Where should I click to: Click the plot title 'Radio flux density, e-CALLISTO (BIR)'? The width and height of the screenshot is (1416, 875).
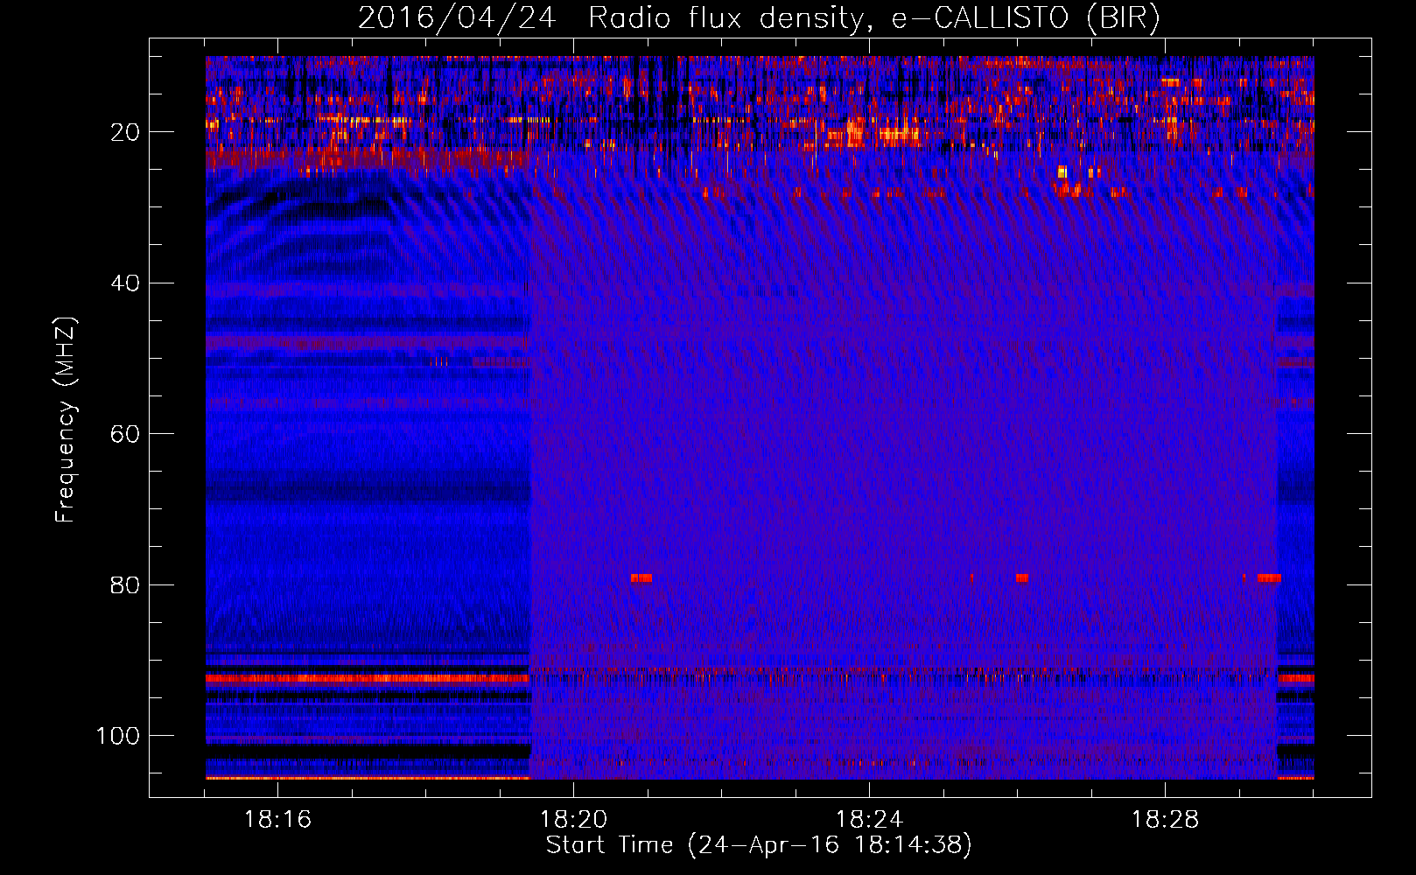(x=873, y=17)
